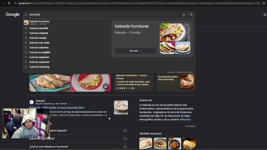Expand '¿Qué es una baleada en Honduras?'

(79, 147)
